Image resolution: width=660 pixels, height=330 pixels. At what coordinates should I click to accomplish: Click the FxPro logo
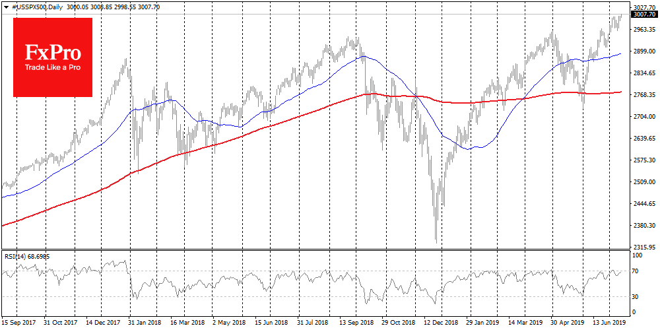click(53, 57)
